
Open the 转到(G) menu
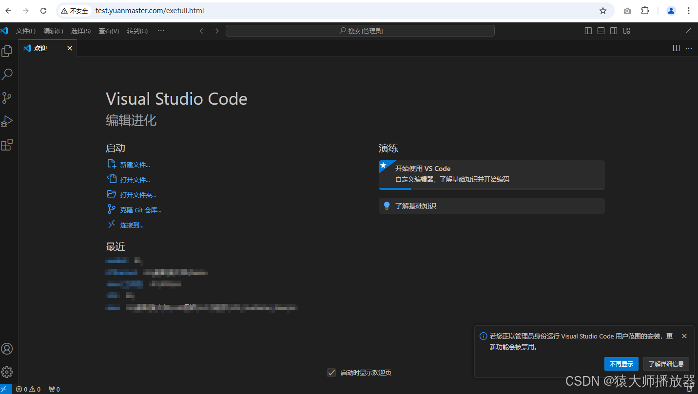pyautogui.click(x=137, y=31)
